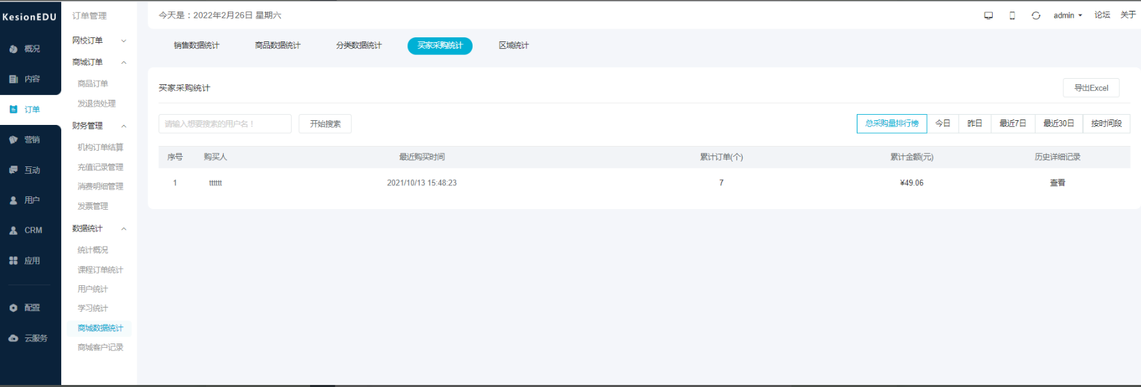Select the 总采购量排行榜 filter

pos(892,124)
